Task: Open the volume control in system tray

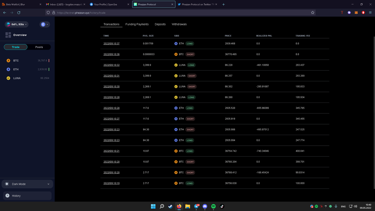Action: point(355,206)
